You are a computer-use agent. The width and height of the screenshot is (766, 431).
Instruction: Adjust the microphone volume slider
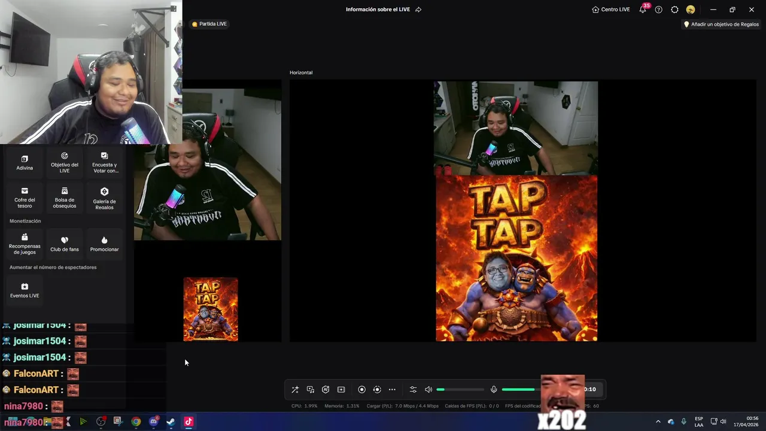click(x=521, y=390)
